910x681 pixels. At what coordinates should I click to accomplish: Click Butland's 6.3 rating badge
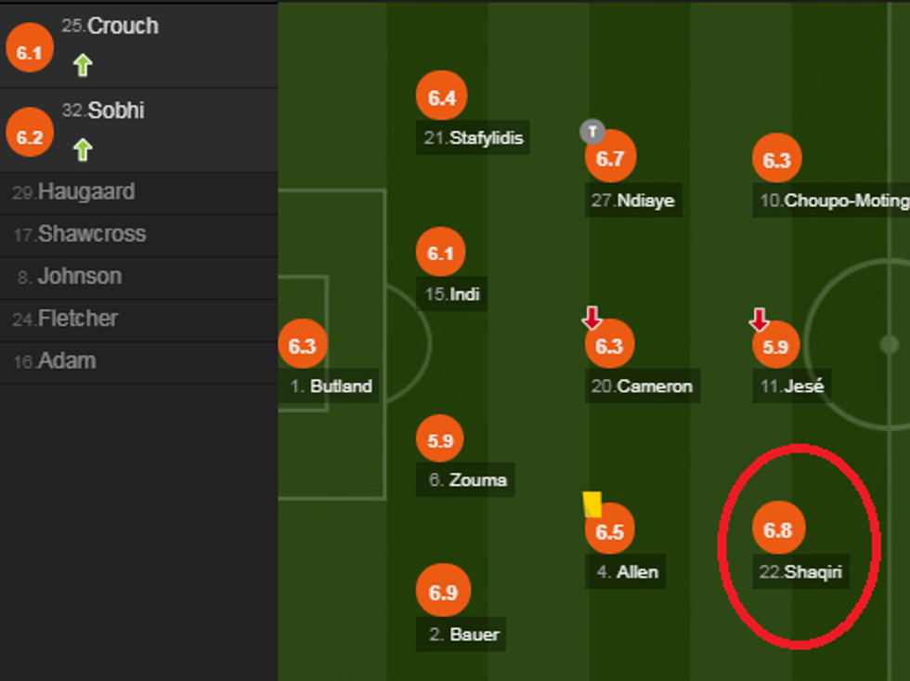(304, 346)
